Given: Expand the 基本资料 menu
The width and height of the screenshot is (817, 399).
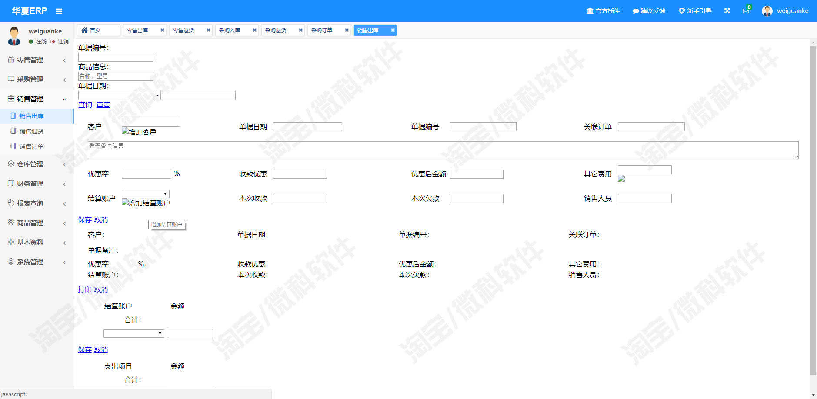Looking at the screenshot, I should pyautogui.click(x=37, y=243).
